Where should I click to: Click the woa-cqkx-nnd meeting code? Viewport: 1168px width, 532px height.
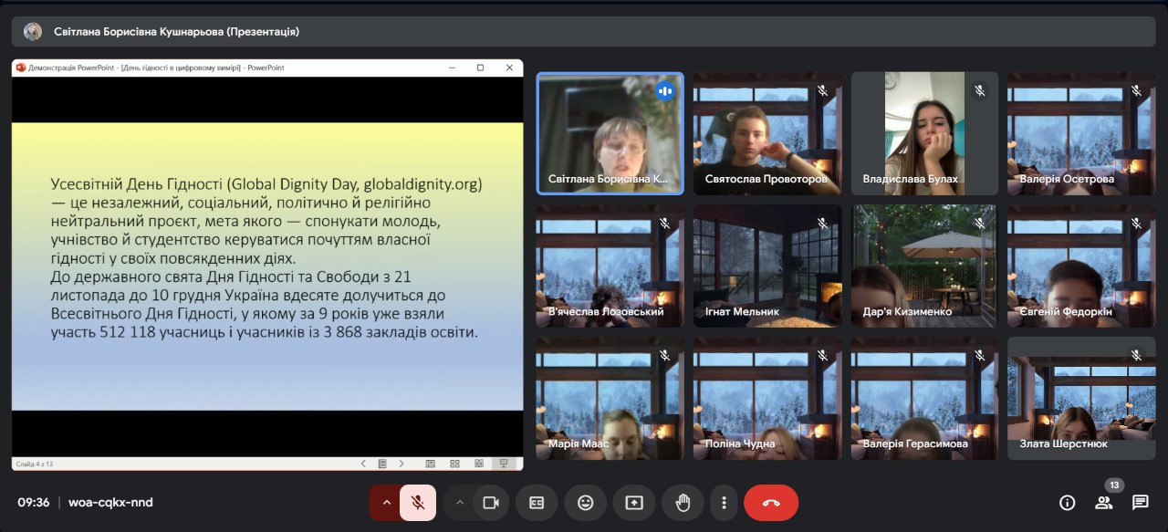point(110,503)
